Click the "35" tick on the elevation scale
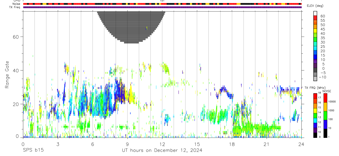The width and height of the screenshot is (339, 156). [x=322, y=38]
